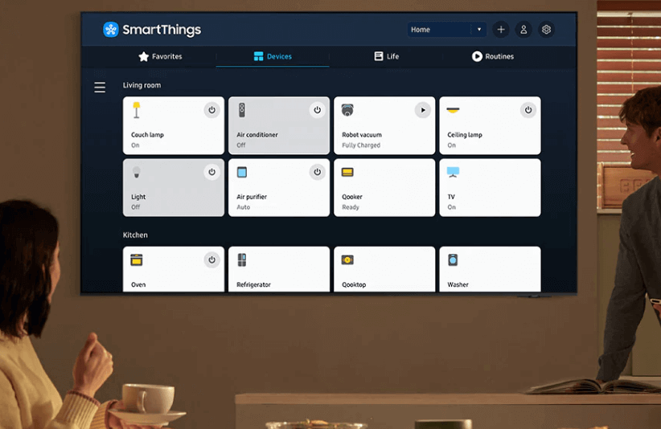The height and width of the screenshot is (429, 661).
Task: Switch to the Routines tab
Action: pyautogui.click(x=492, y=56)
